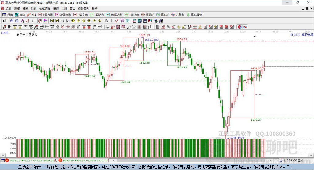Viewport: 314px width, 170px height.
Task: Toggle the pressed blue pattern icon beside 日
Action: click(12, 21)
